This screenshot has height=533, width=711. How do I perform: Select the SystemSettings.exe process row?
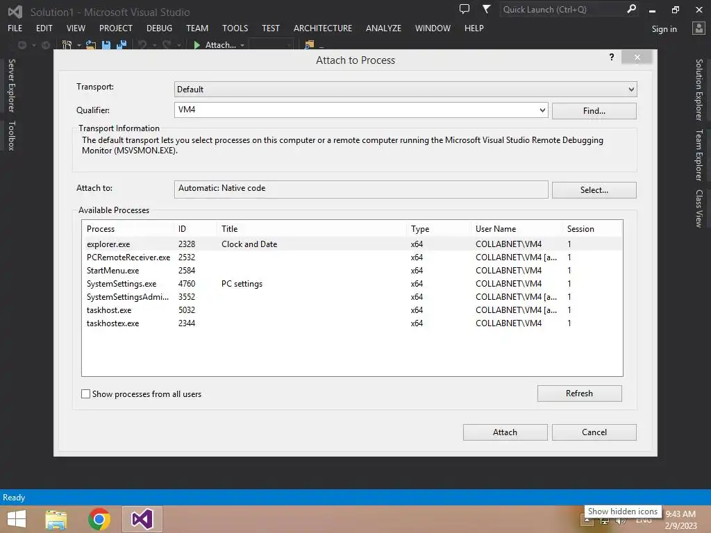tap(352, 283)
